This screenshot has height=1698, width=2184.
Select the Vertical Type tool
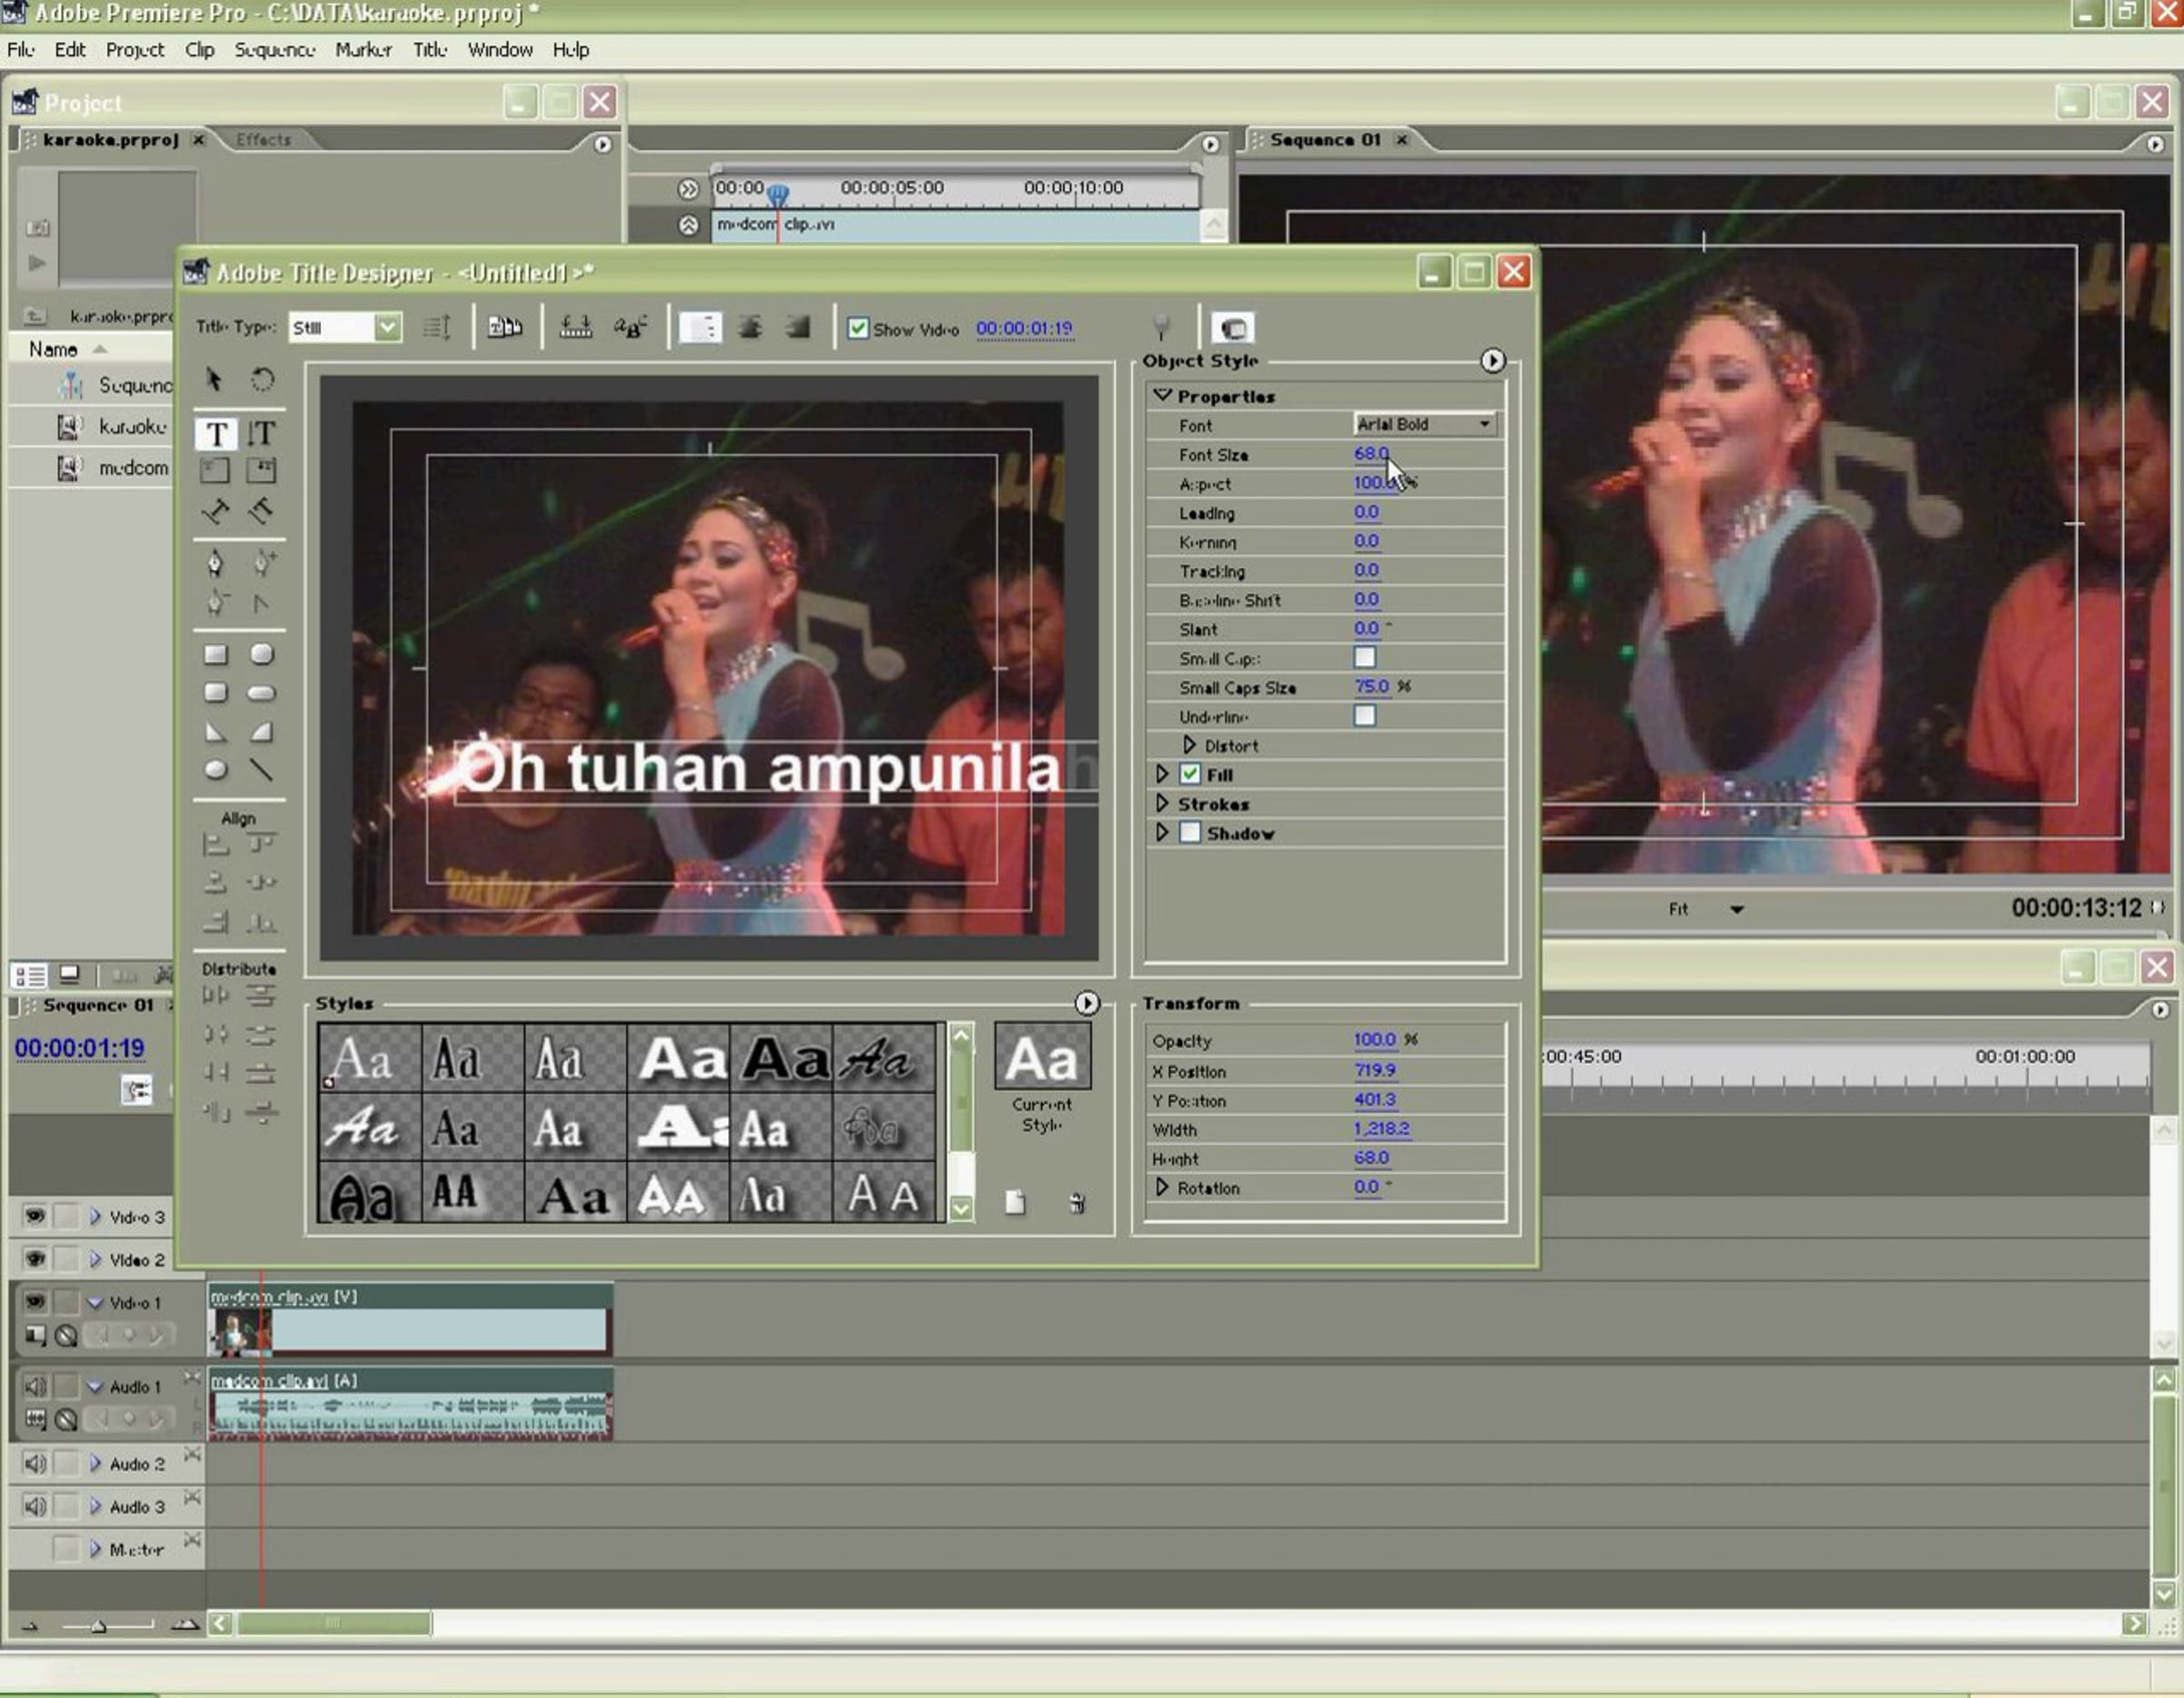(261, 434)
